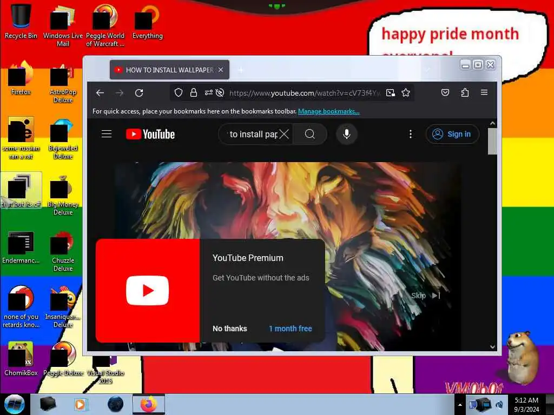Select the Endermanc... desktop icon
Viewport: 554px width, 415px height.
[21, 247]
